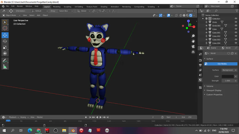Select the Move tool
This screenshot has width=239, height=134.
[x=5, y=35]
